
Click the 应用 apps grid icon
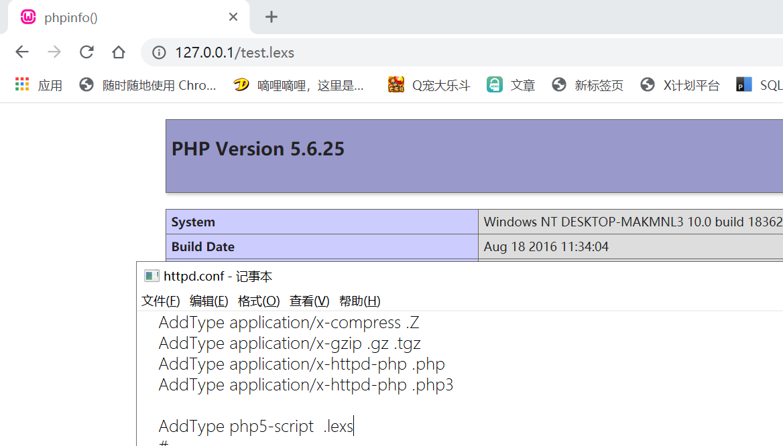pyautogui.click(x=21, y=84)
